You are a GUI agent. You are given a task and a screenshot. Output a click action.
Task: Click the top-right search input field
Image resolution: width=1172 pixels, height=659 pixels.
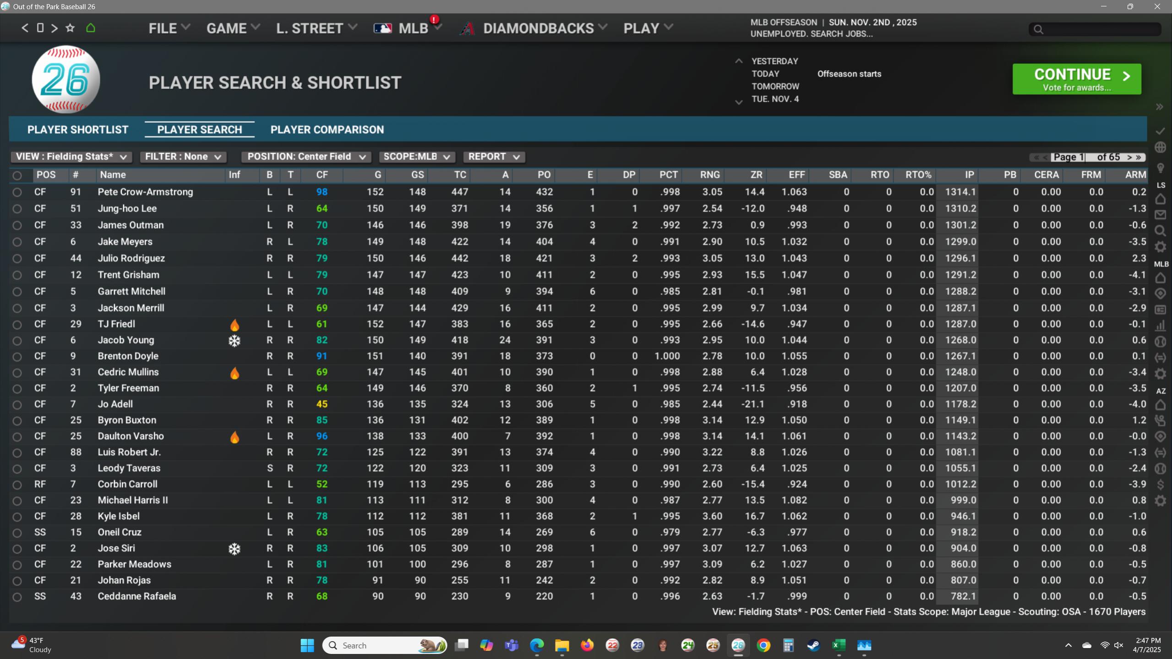1099,29
